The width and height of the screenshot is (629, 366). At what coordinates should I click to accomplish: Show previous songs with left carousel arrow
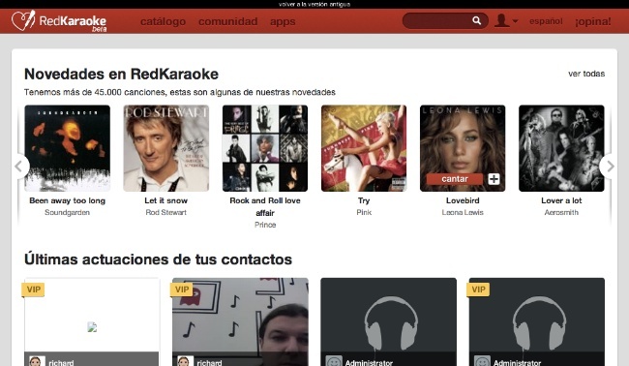[x=18, y=167]
